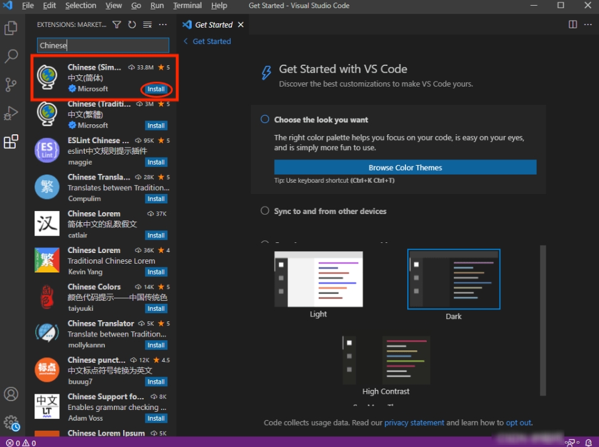Click the Extensions activity bar icon

click(x=11, y=142)
